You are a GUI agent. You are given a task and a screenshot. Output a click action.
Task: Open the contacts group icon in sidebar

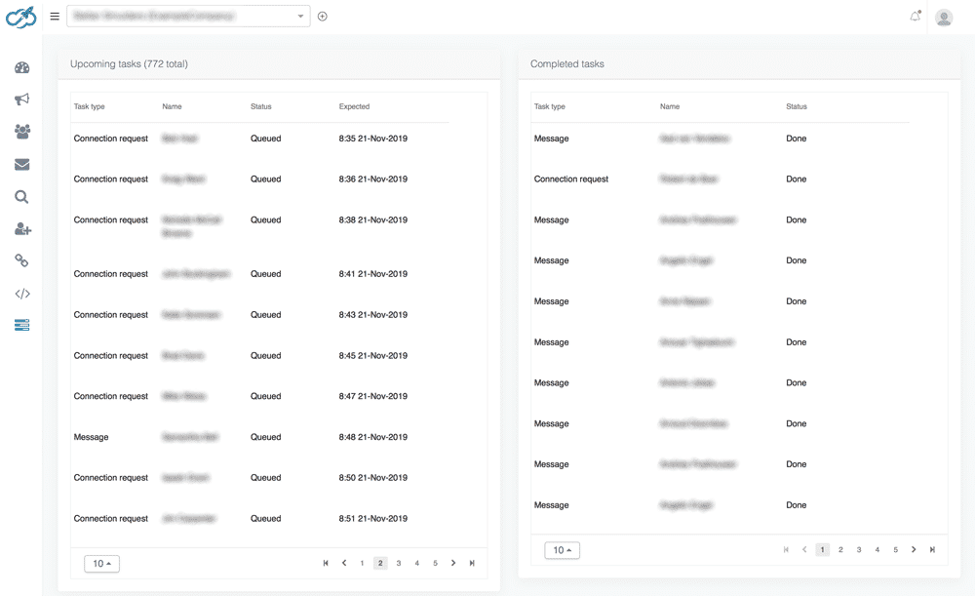(21, 132)
